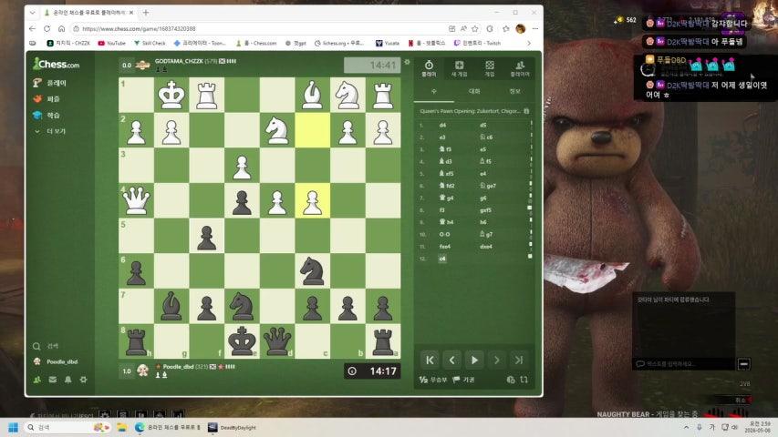Click the browser back arrow

[x=32, y=29]
